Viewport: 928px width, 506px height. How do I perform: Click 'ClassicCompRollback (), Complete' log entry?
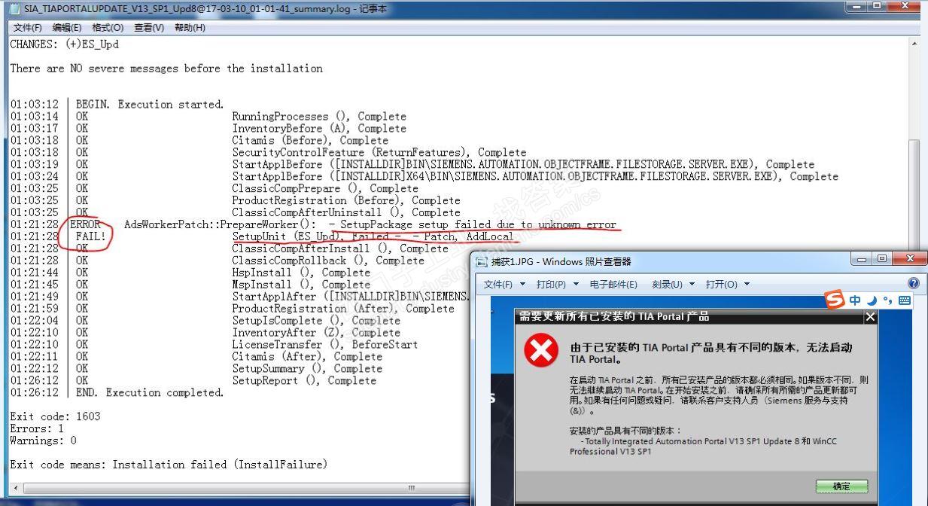[328, 261]
